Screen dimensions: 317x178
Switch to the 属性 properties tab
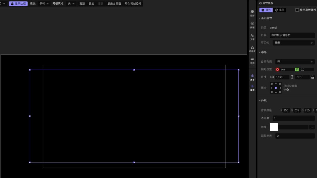[x=266, y=10]
